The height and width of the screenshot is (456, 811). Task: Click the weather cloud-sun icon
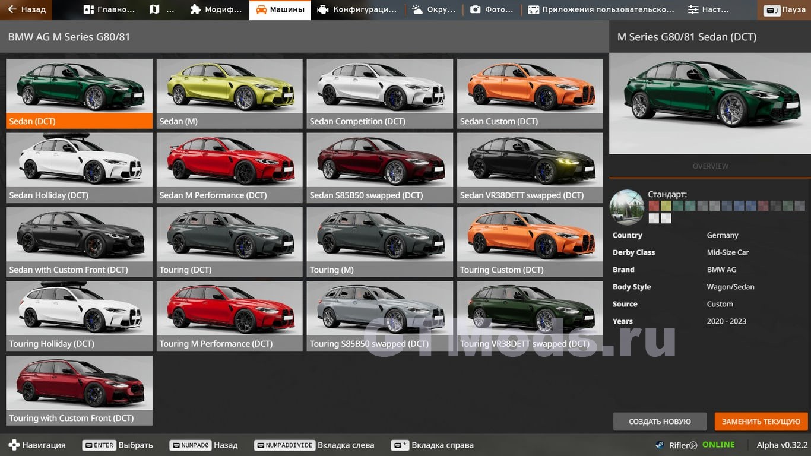[x=417, y=9]
